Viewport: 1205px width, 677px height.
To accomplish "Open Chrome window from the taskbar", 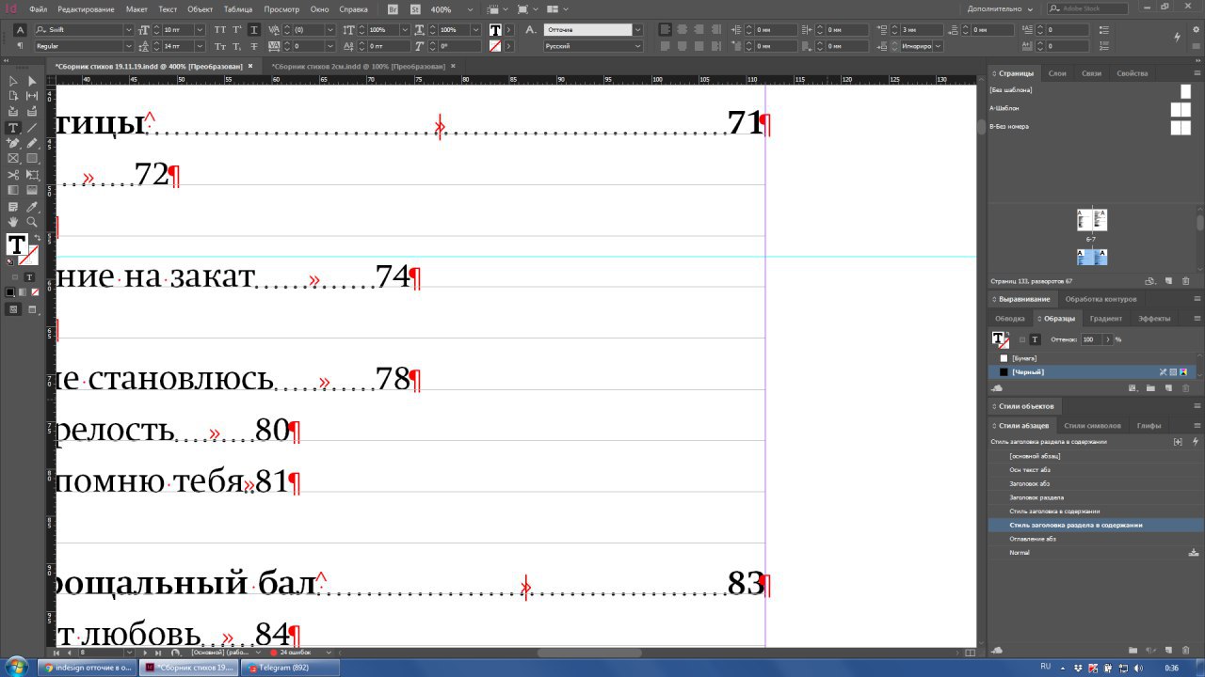I will click(x=89, y=668).
